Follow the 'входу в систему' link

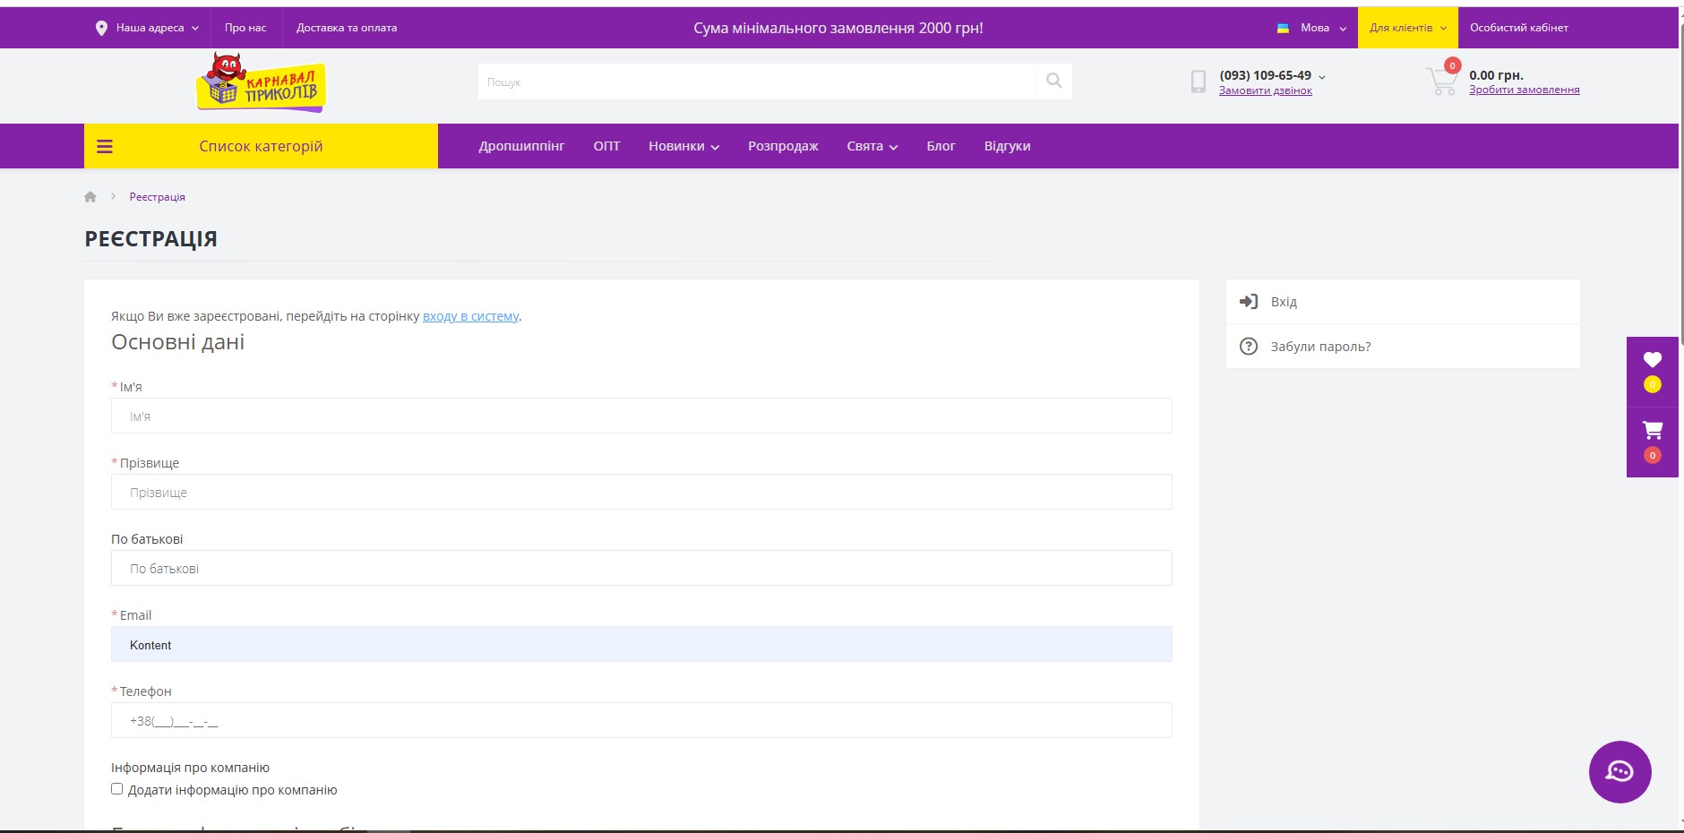point(470,316)
